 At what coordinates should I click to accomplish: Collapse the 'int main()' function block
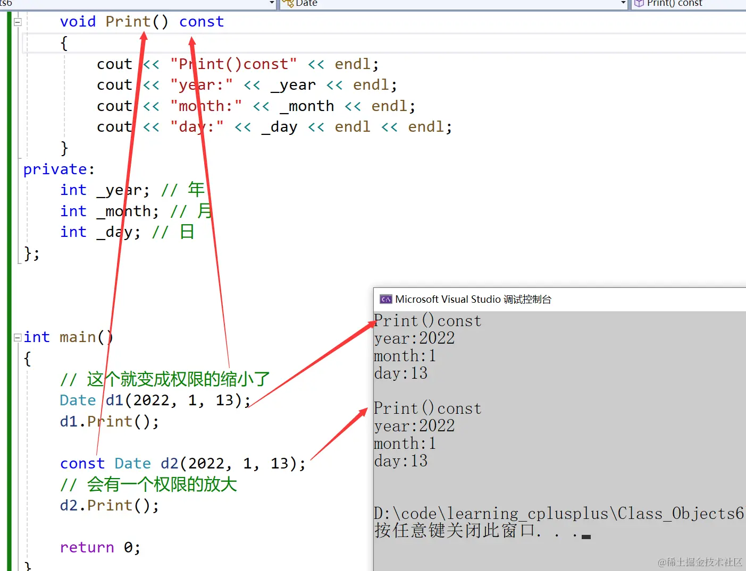(18, 337)
